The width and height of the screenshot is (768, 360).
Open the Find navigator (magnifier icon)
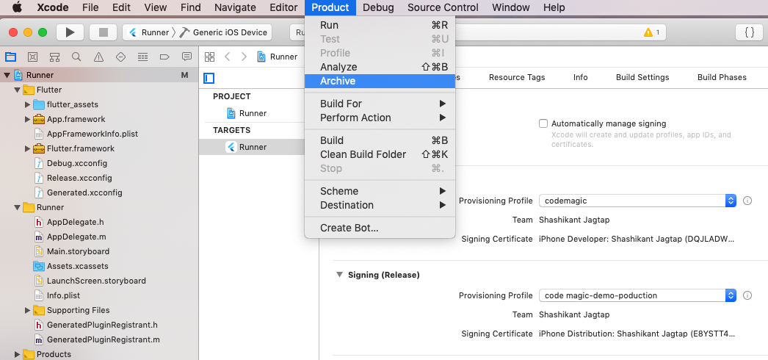point(76,57)
